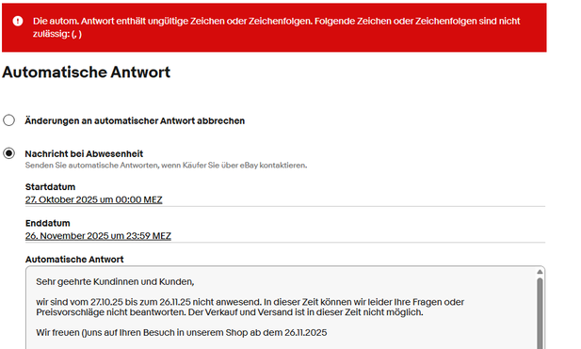Select 'Änderungen an automatischer Antwort abbrechen' radio button
Screen dimensions: 581x349
click(8, 120)
